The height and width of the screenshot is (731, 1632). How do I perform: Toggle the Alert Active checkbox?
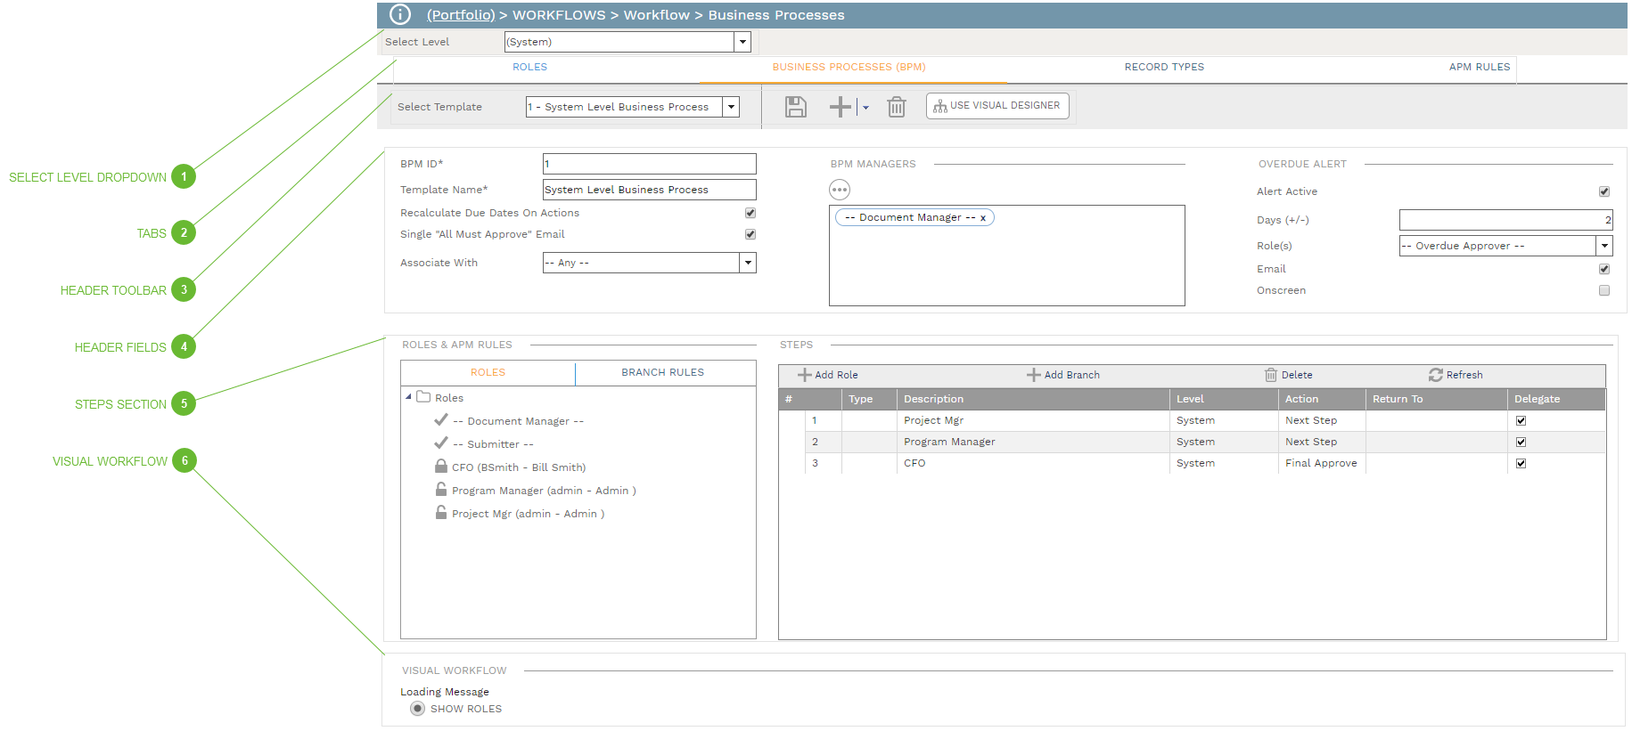[1604, 191]
